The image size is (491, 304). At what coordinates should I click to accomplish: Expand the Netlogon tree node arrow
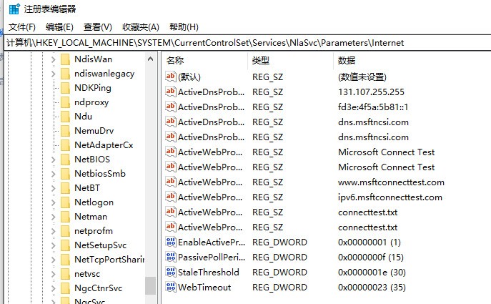(x=53, y=202)
